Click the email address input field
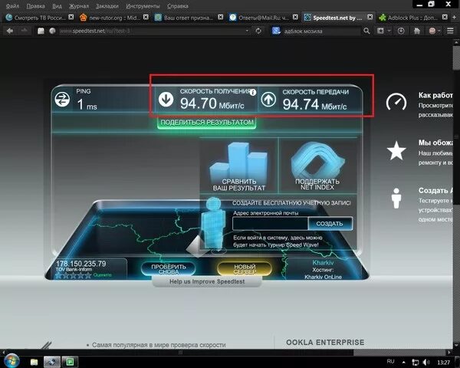Image resolution: width=460 pixels, height=368 pixels. pyautogui.click(x=270, y=224)
